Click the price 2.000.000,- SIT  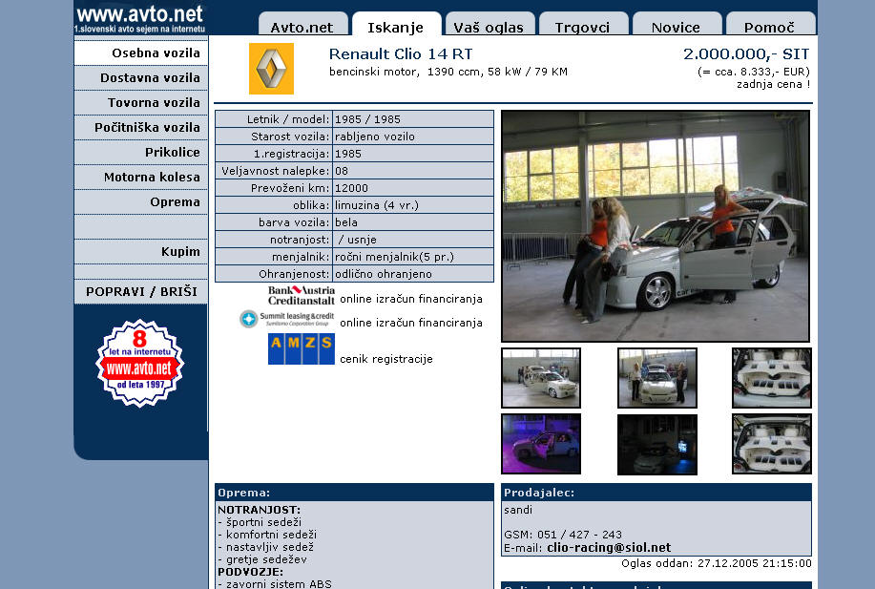click(746, 54)
